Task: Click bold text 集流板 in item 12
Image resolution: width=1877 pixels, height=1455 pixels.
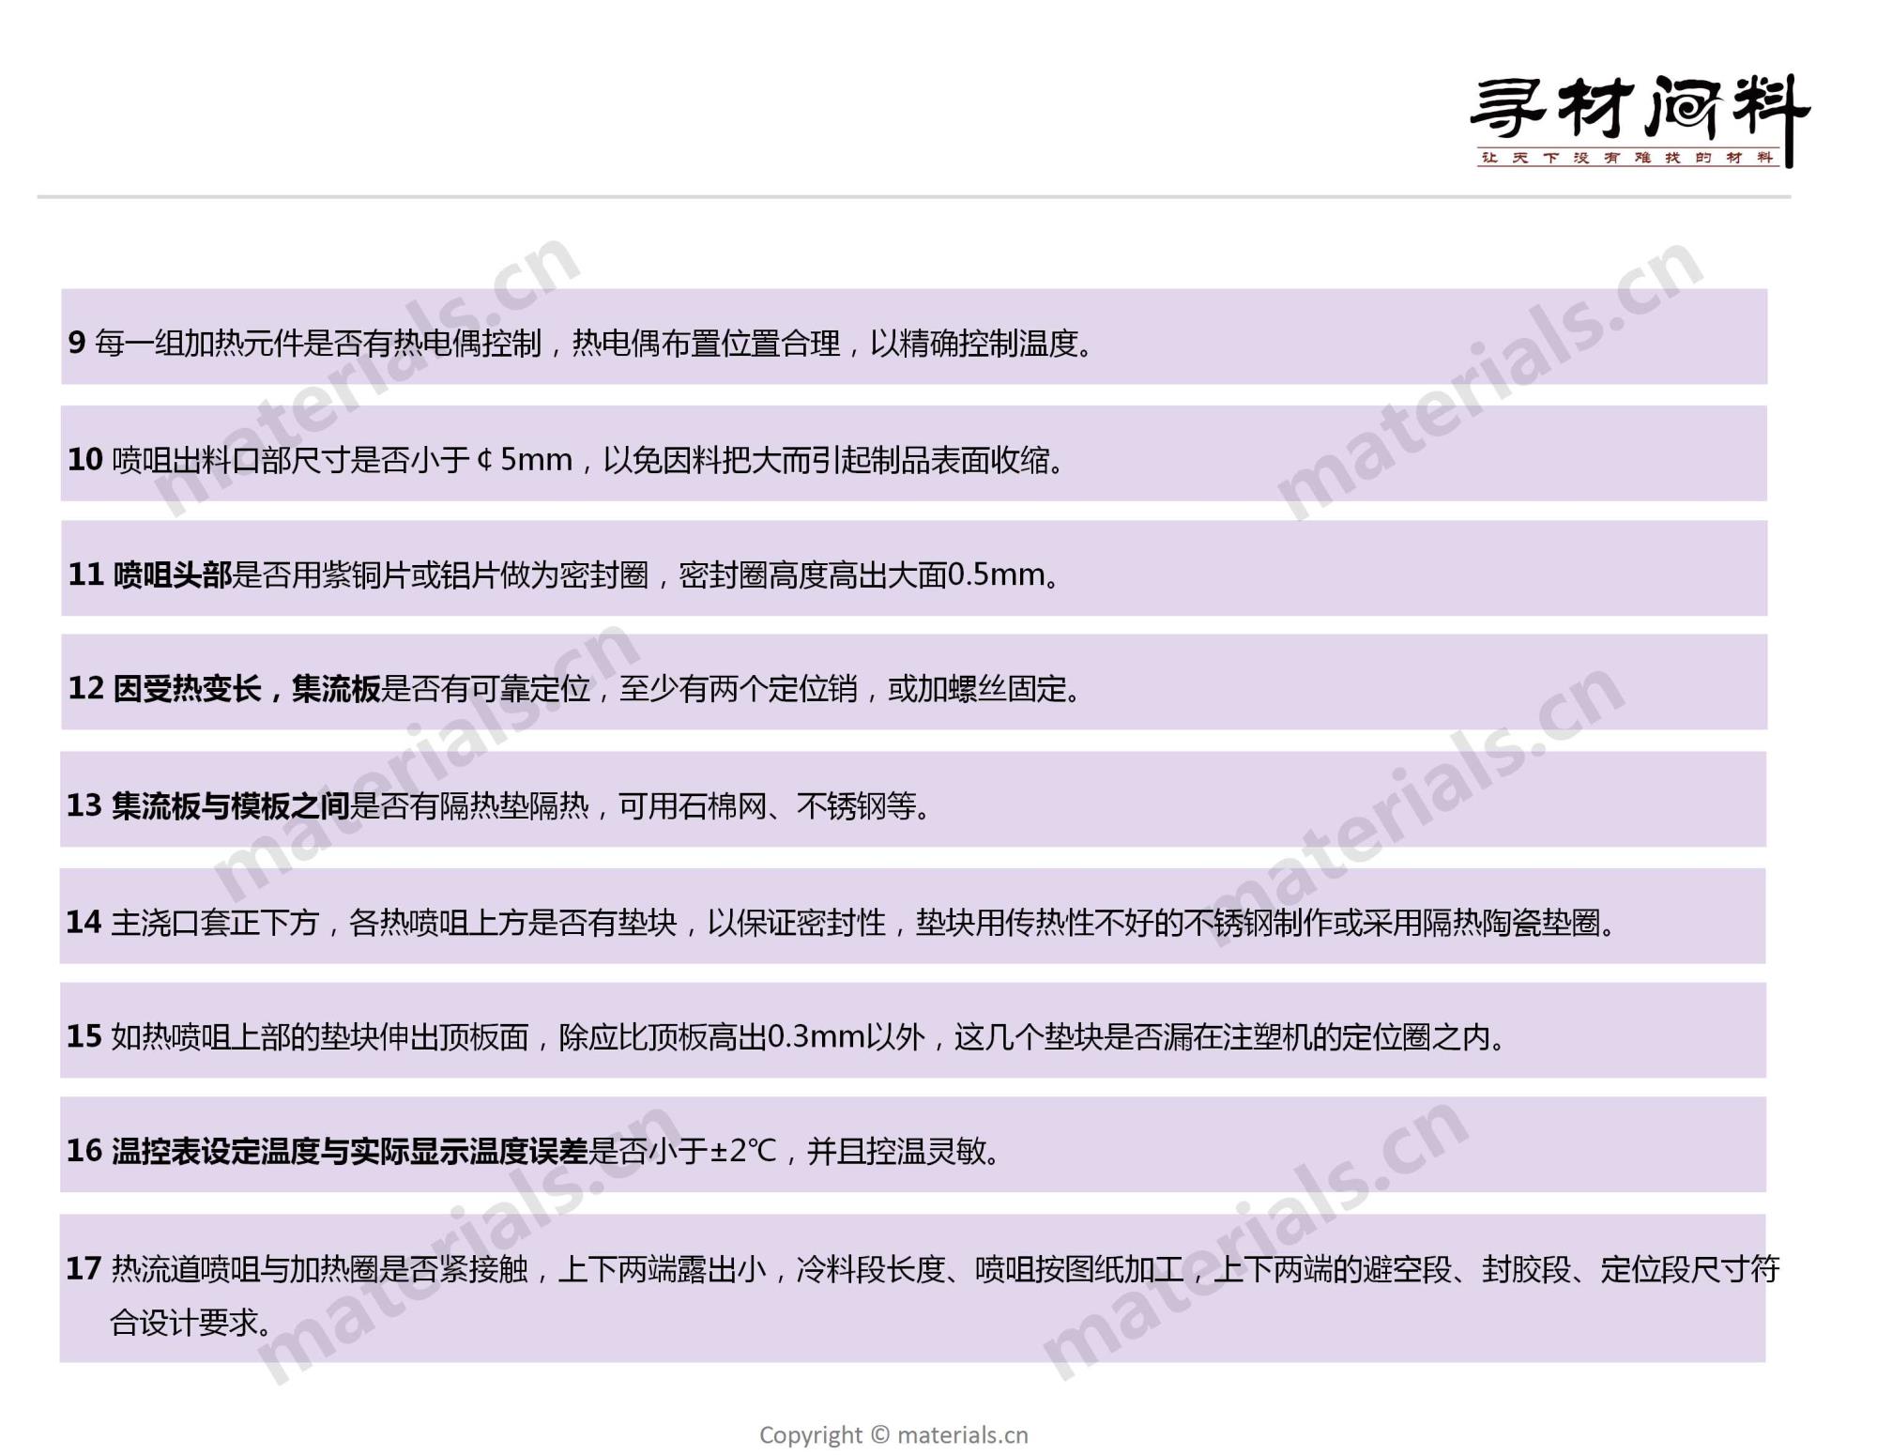Action: pos(336,689)
